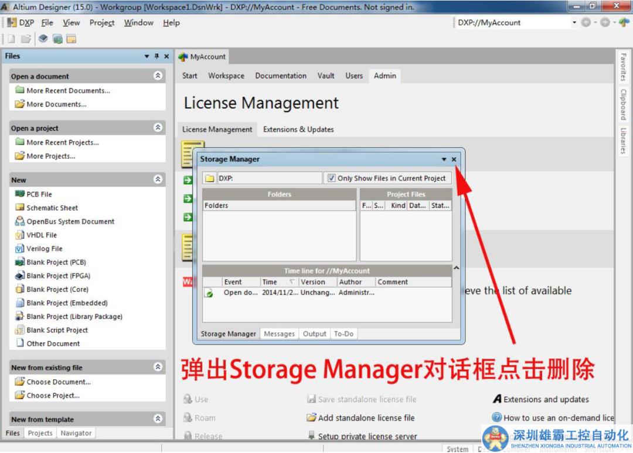Click the Add standalone license file icon

coord(311,418)
